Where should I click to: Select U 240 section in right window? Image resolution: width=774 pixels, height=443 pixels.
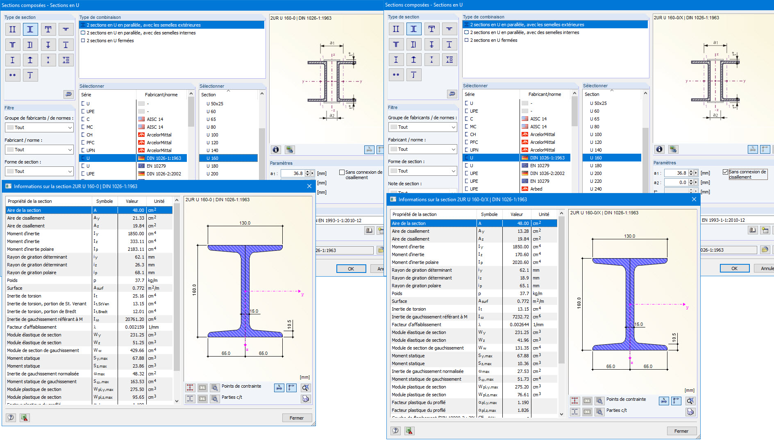click(x=612, y=189)
